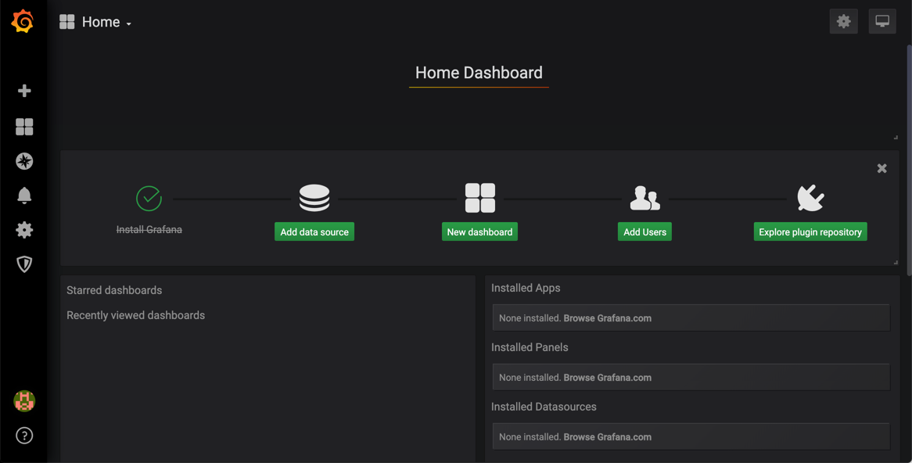
Task: Open Server Admin via the shield icon
Action: pos(23,264)
